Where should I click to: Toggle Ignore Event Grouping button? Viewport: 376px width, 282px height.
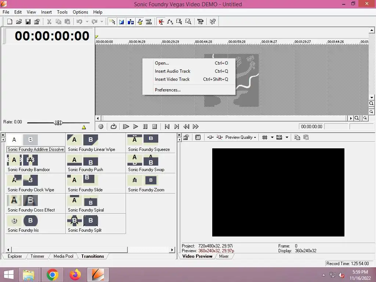(x=149, y=22)
